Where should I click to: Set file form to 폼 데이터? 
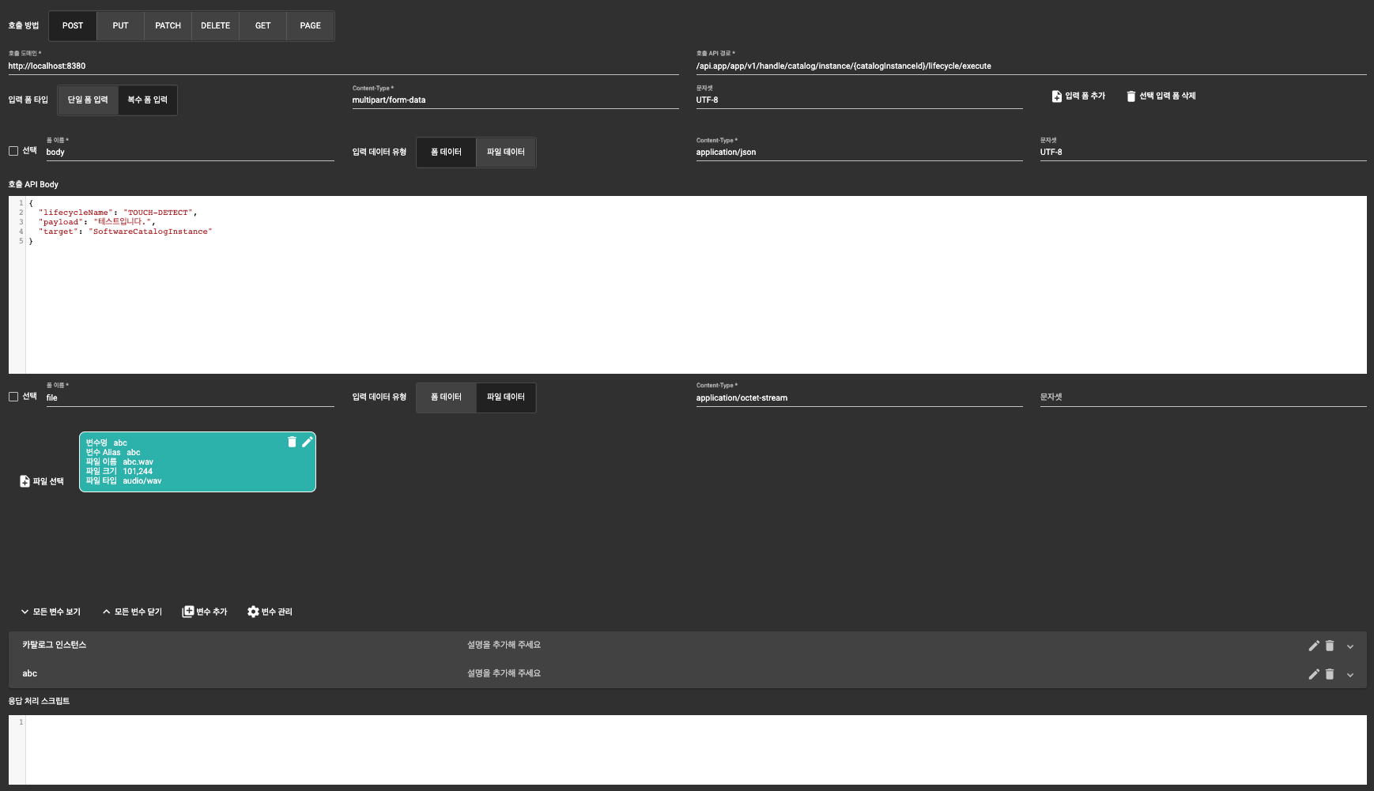point(446,397)
